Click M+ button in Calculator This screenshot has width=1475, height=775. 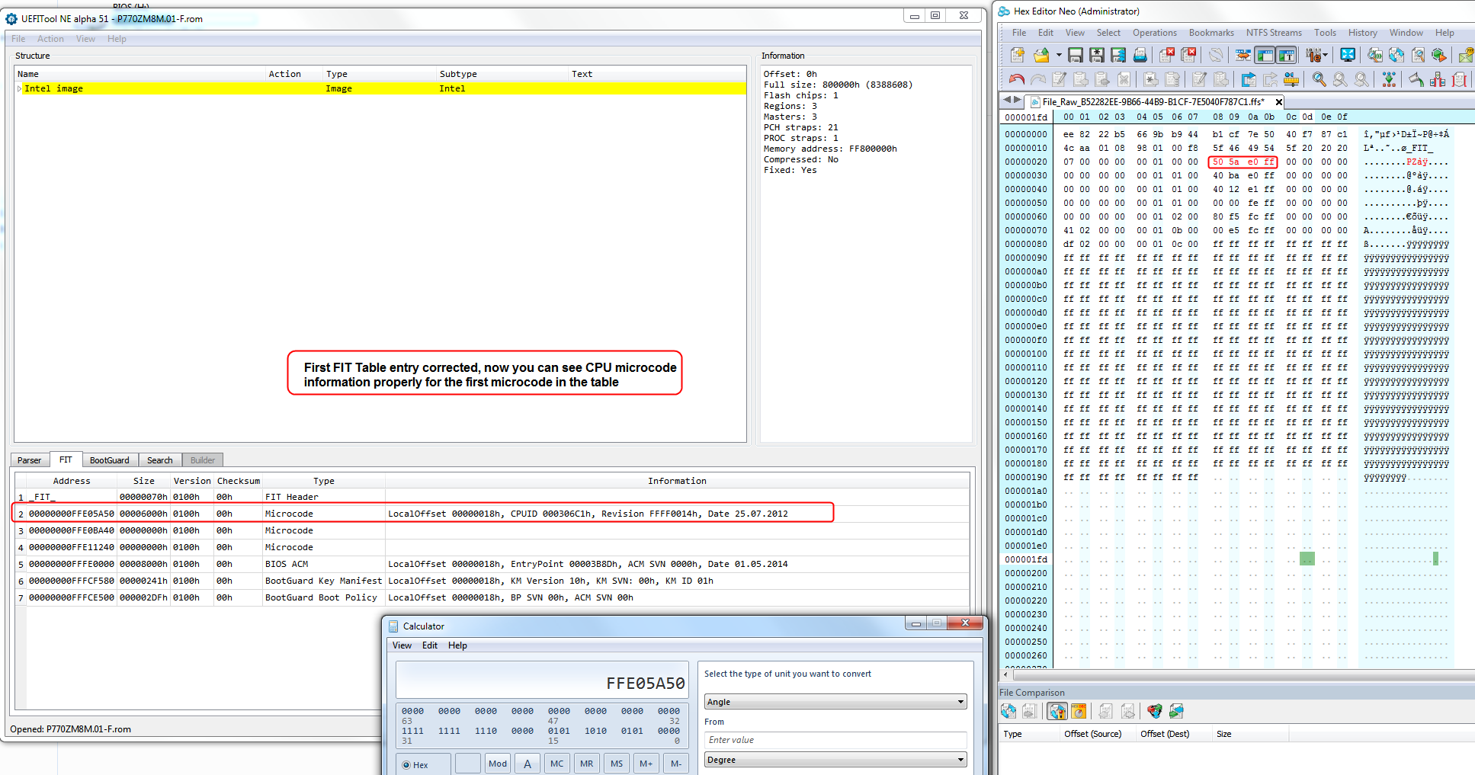click(646, 764)
